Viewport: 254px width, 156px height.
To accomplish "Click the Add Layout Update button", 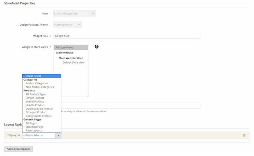I will 19,149.
